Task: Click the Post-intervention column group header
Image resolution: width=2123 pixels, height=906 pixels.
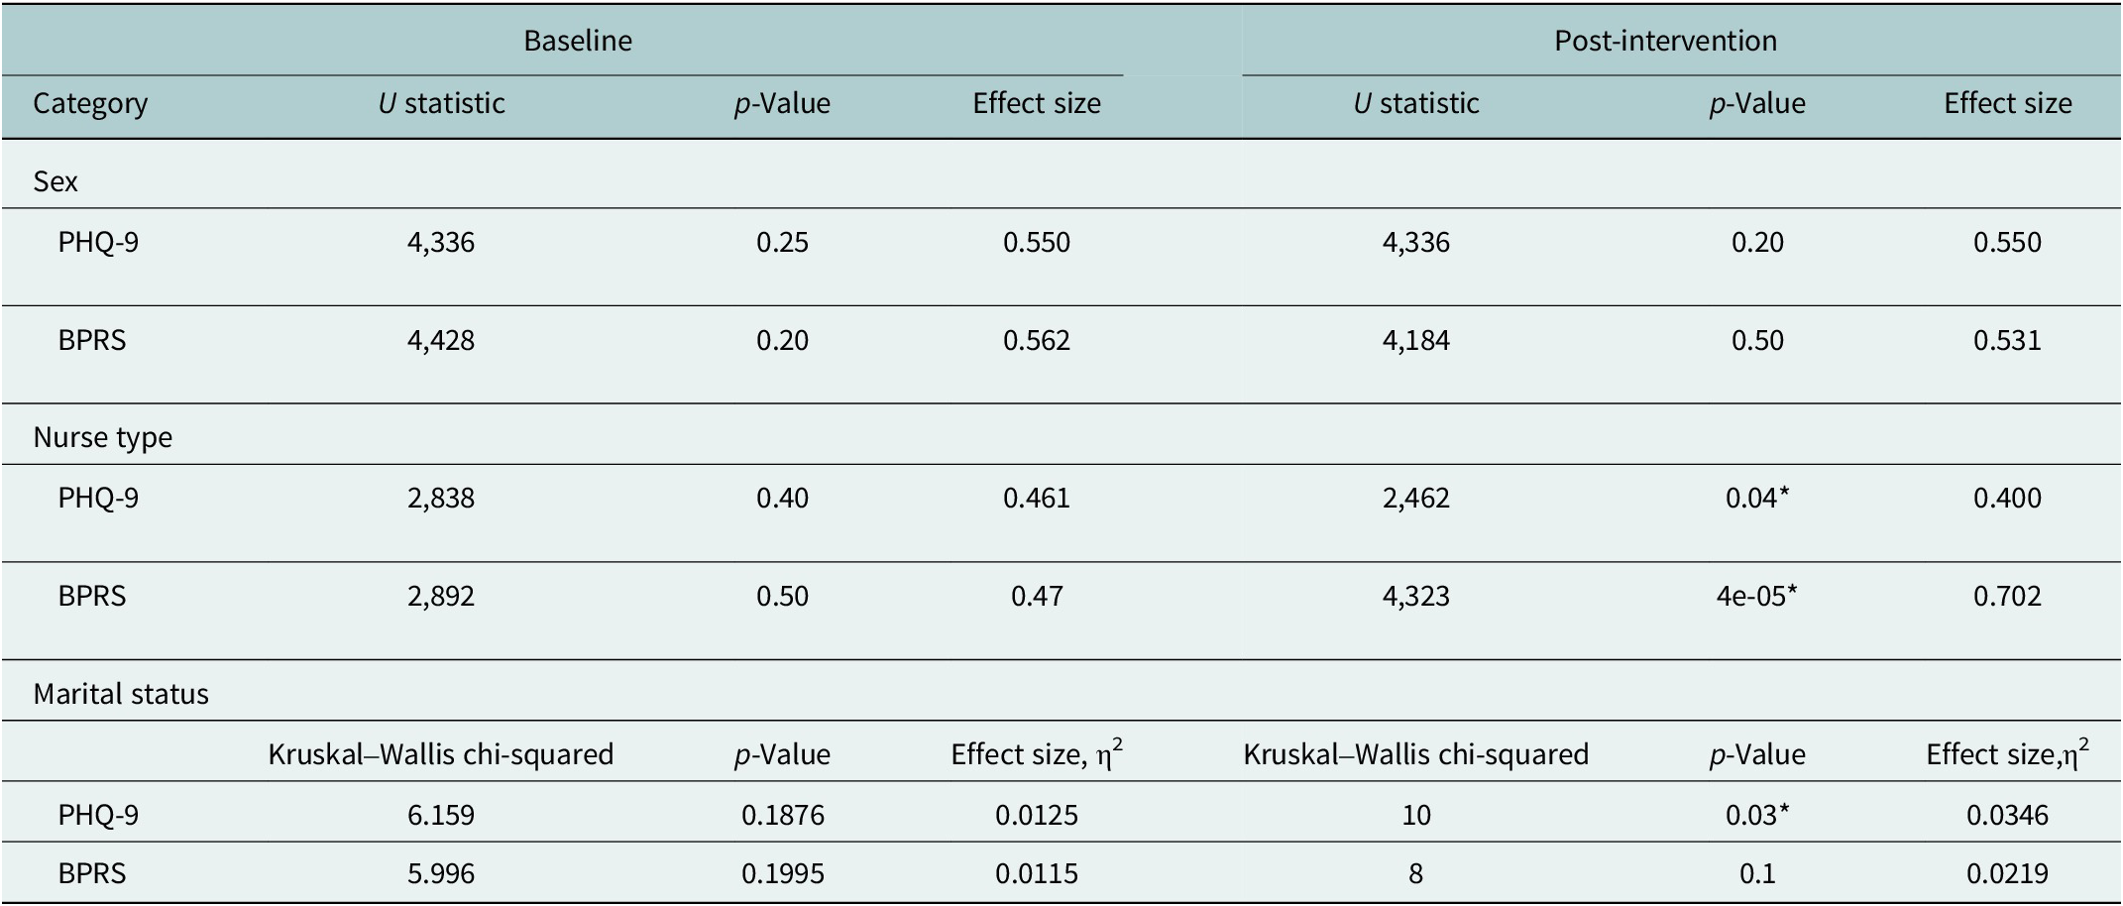Action: pyautogui.click(x=1664, y=41)
